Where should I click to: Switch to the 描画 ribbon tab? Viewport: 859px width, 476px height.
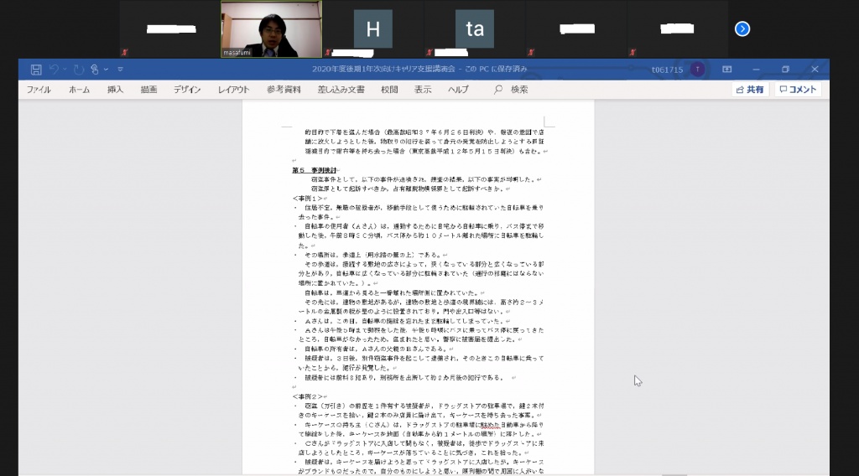(x=148, y=89)
